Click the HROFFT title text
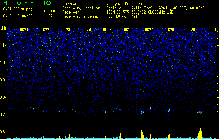 pyautogui.click(x=22, y=3)
